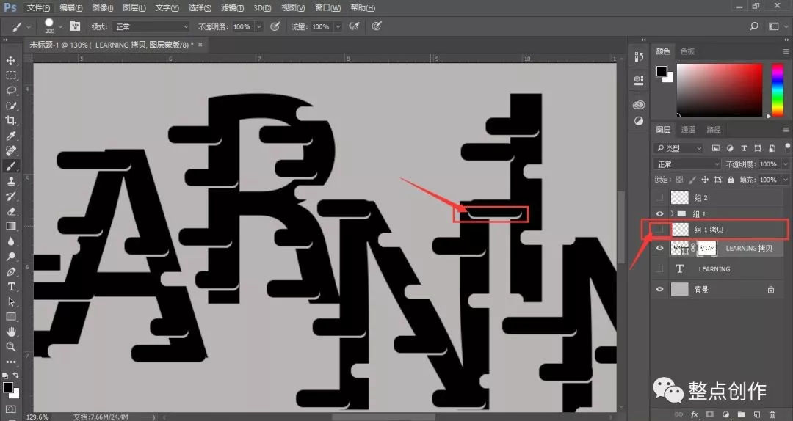Pick a color in the color field

[x=719, y=90]
